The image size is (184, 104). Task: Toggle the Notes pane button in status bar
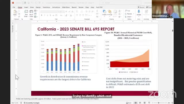coord(129,103)
